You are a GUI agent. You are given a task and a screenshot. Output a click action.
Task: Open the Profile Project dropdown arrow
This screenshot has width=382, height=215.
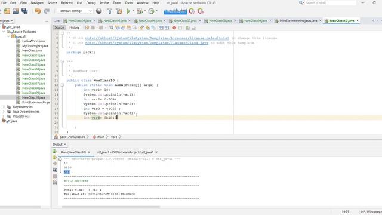pyautogui.click(x=156, y=11)
